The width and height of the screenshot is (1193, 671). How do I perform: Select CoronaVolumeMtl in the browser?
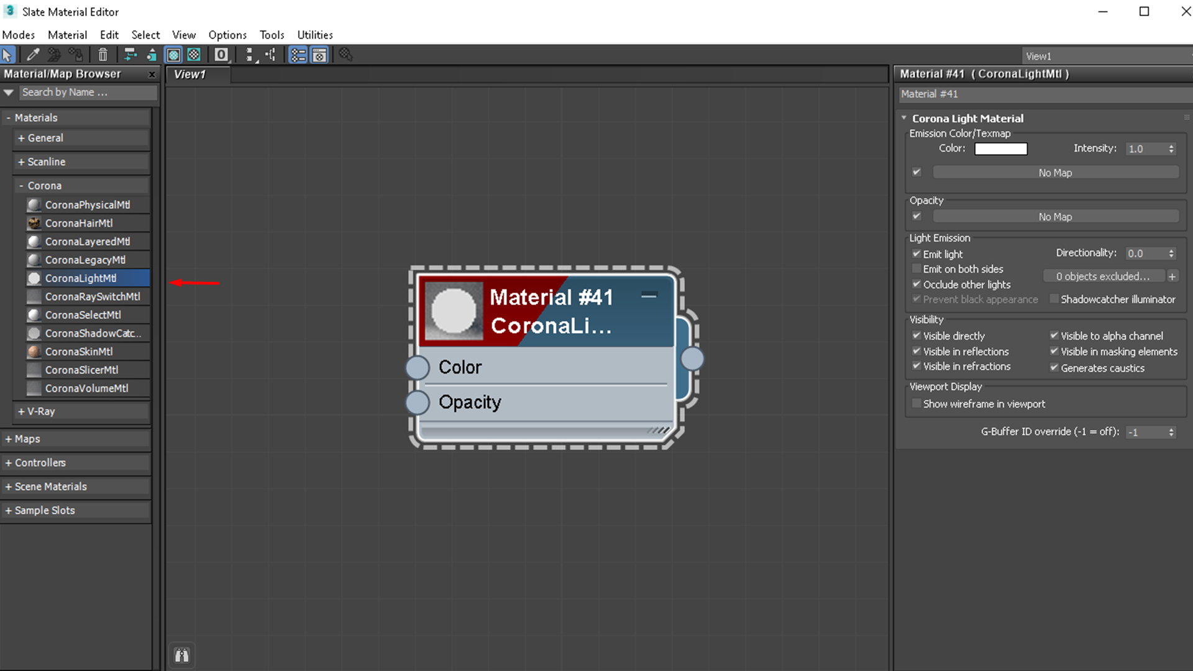[88, 388]
